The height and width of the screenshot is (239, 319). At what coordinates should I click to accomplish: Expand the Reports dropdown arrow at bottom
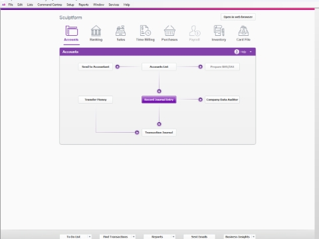(x=173, y=237)
